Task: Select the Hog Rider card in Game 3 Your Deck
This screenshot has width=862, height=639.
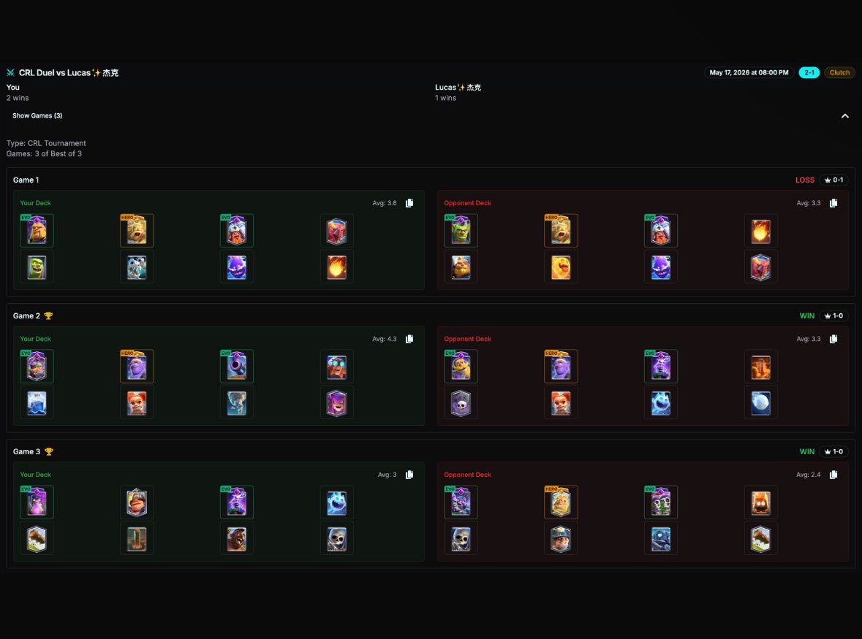Action: click(x=237, y=538)
